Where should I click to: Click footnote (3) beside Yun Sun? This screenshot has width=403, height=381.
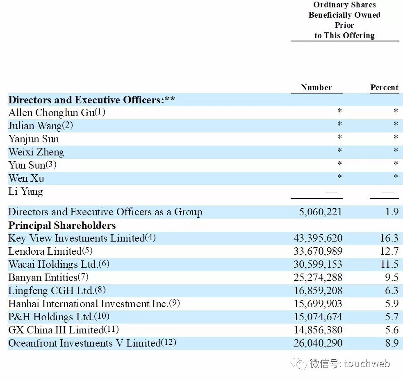(x=51, y=164)
